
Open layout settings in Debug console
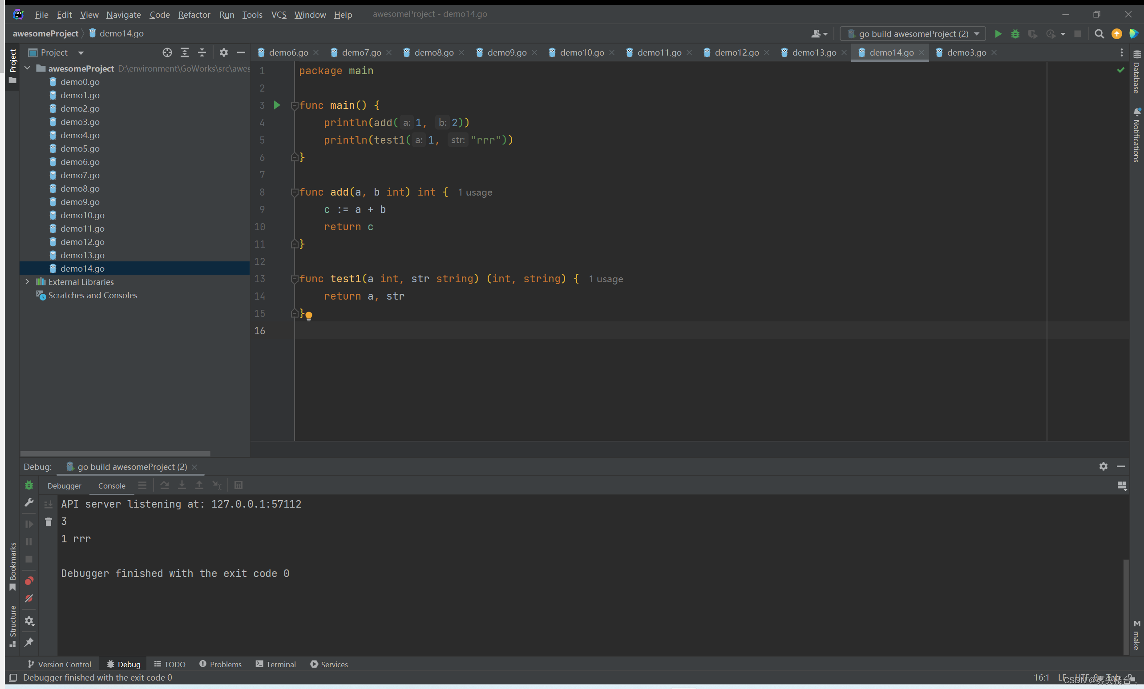point(1121,485)
